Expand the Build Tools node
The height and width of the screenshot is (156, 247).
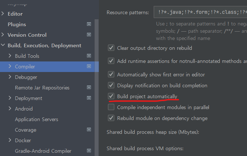(10, 56)
